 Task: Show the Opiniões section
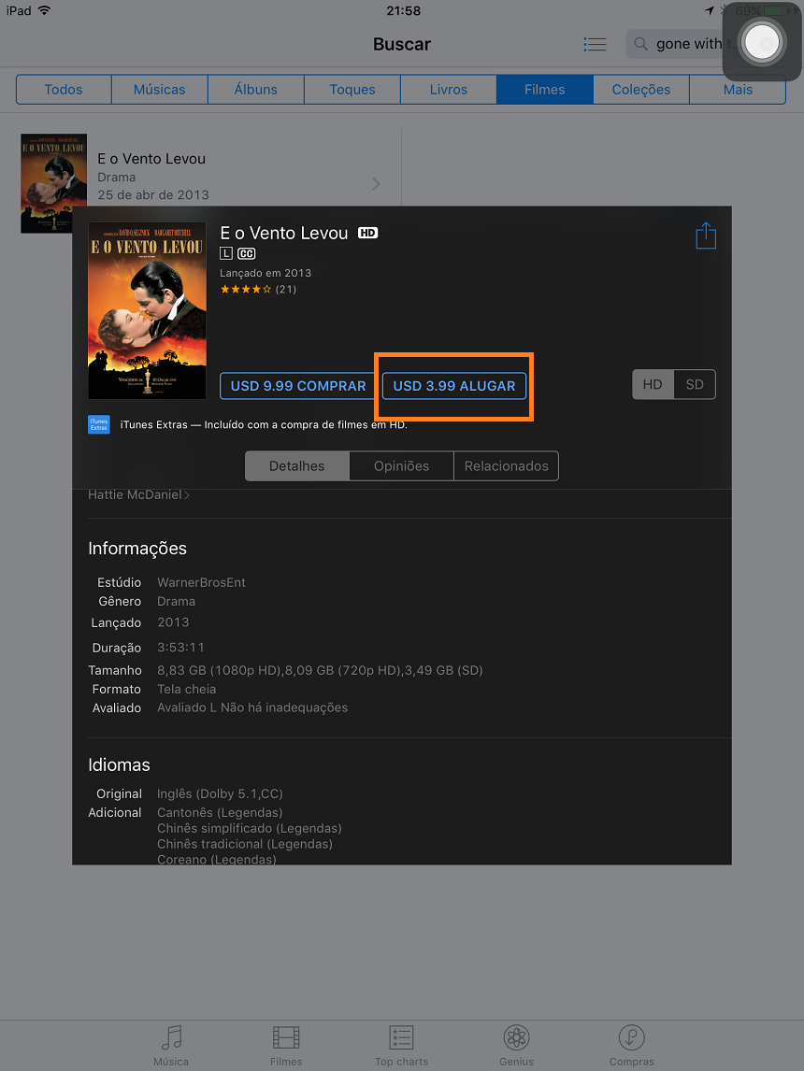pos(402,465)
